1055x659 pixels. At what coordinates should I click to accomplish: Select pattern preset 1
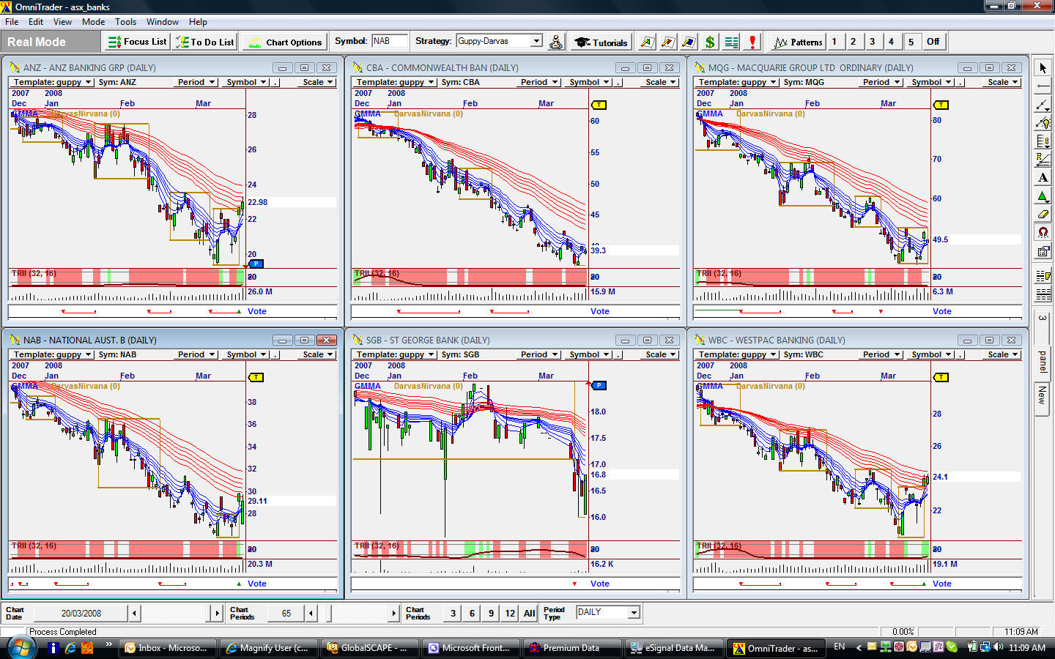click(x=834, y=42)
